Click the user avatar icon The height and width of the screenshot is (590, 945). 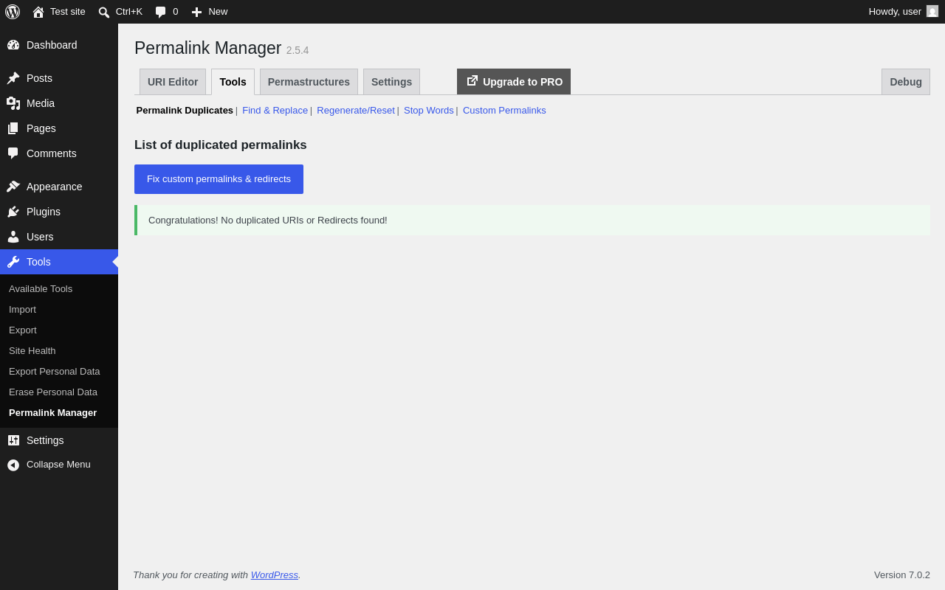click(932, 11)
